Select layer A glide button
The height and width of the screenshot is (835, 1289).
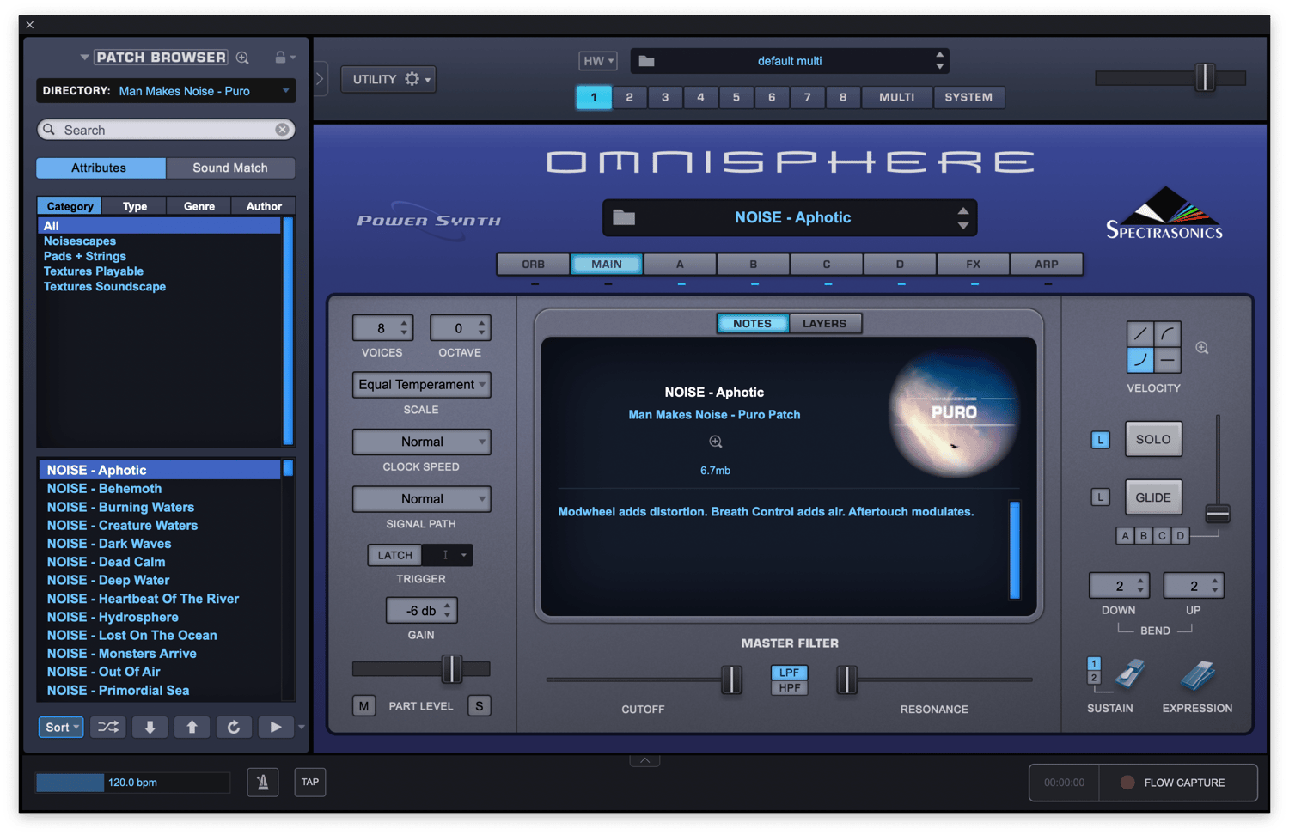click(1126, 536)
